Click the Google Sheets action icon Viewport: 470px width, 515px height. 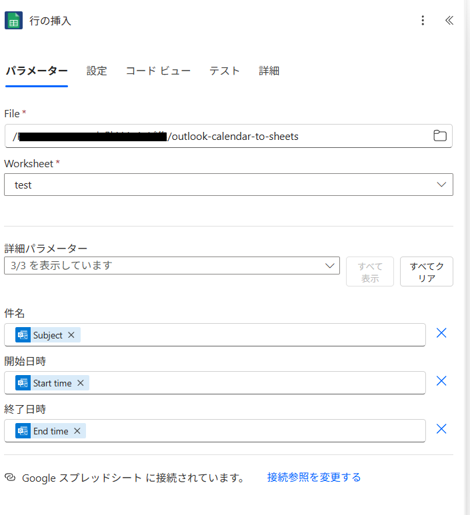coord(13,21)
